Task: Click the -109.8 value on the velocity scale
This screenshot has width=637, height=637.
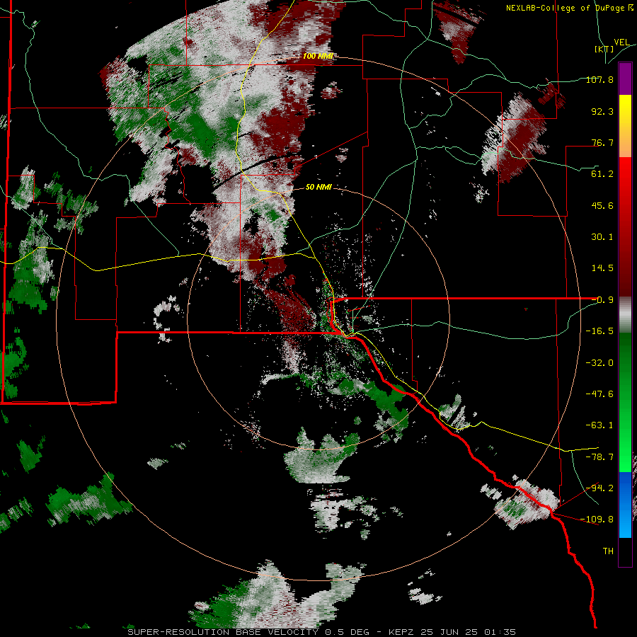Action: click(x=597, y=520)
